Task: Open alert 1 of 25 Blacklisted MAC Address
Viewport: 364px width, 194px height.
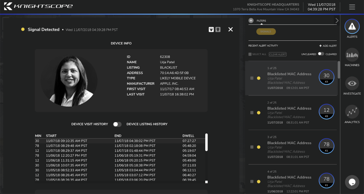Action: pyautogui.click(x=291, y=78)
